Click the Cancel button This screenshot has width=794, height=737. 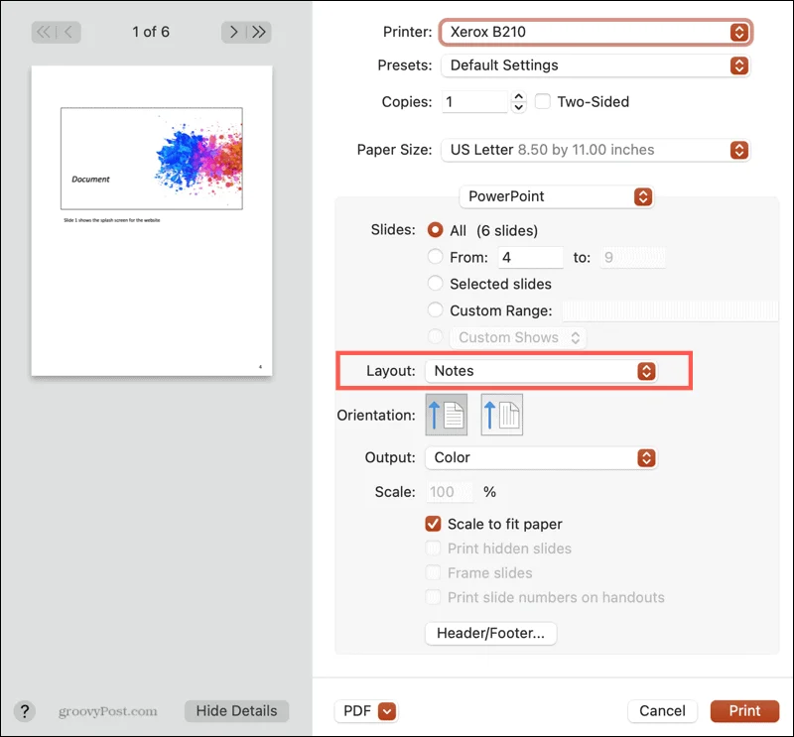point(662,711)
